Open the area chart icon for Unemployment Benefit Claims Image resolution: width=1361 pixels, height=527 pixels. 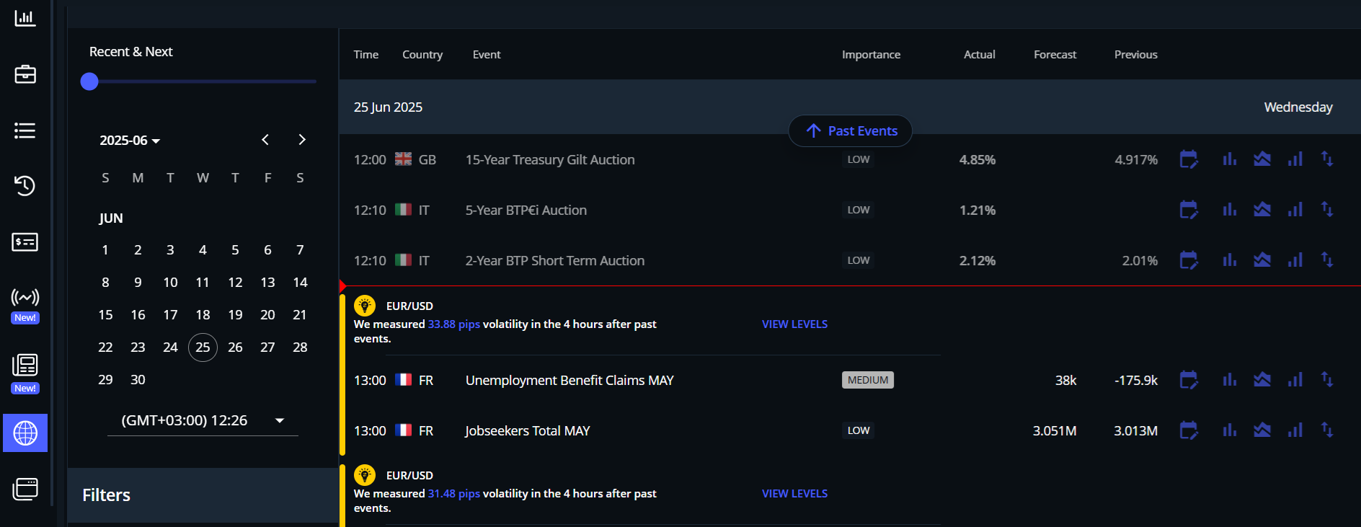pyautogui.click(x=1262, y=380)
